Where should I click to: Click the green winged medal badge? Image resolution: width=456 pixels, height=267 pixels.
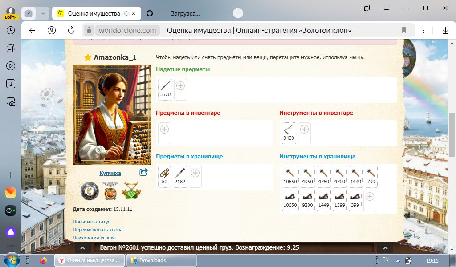click(130, 191)
